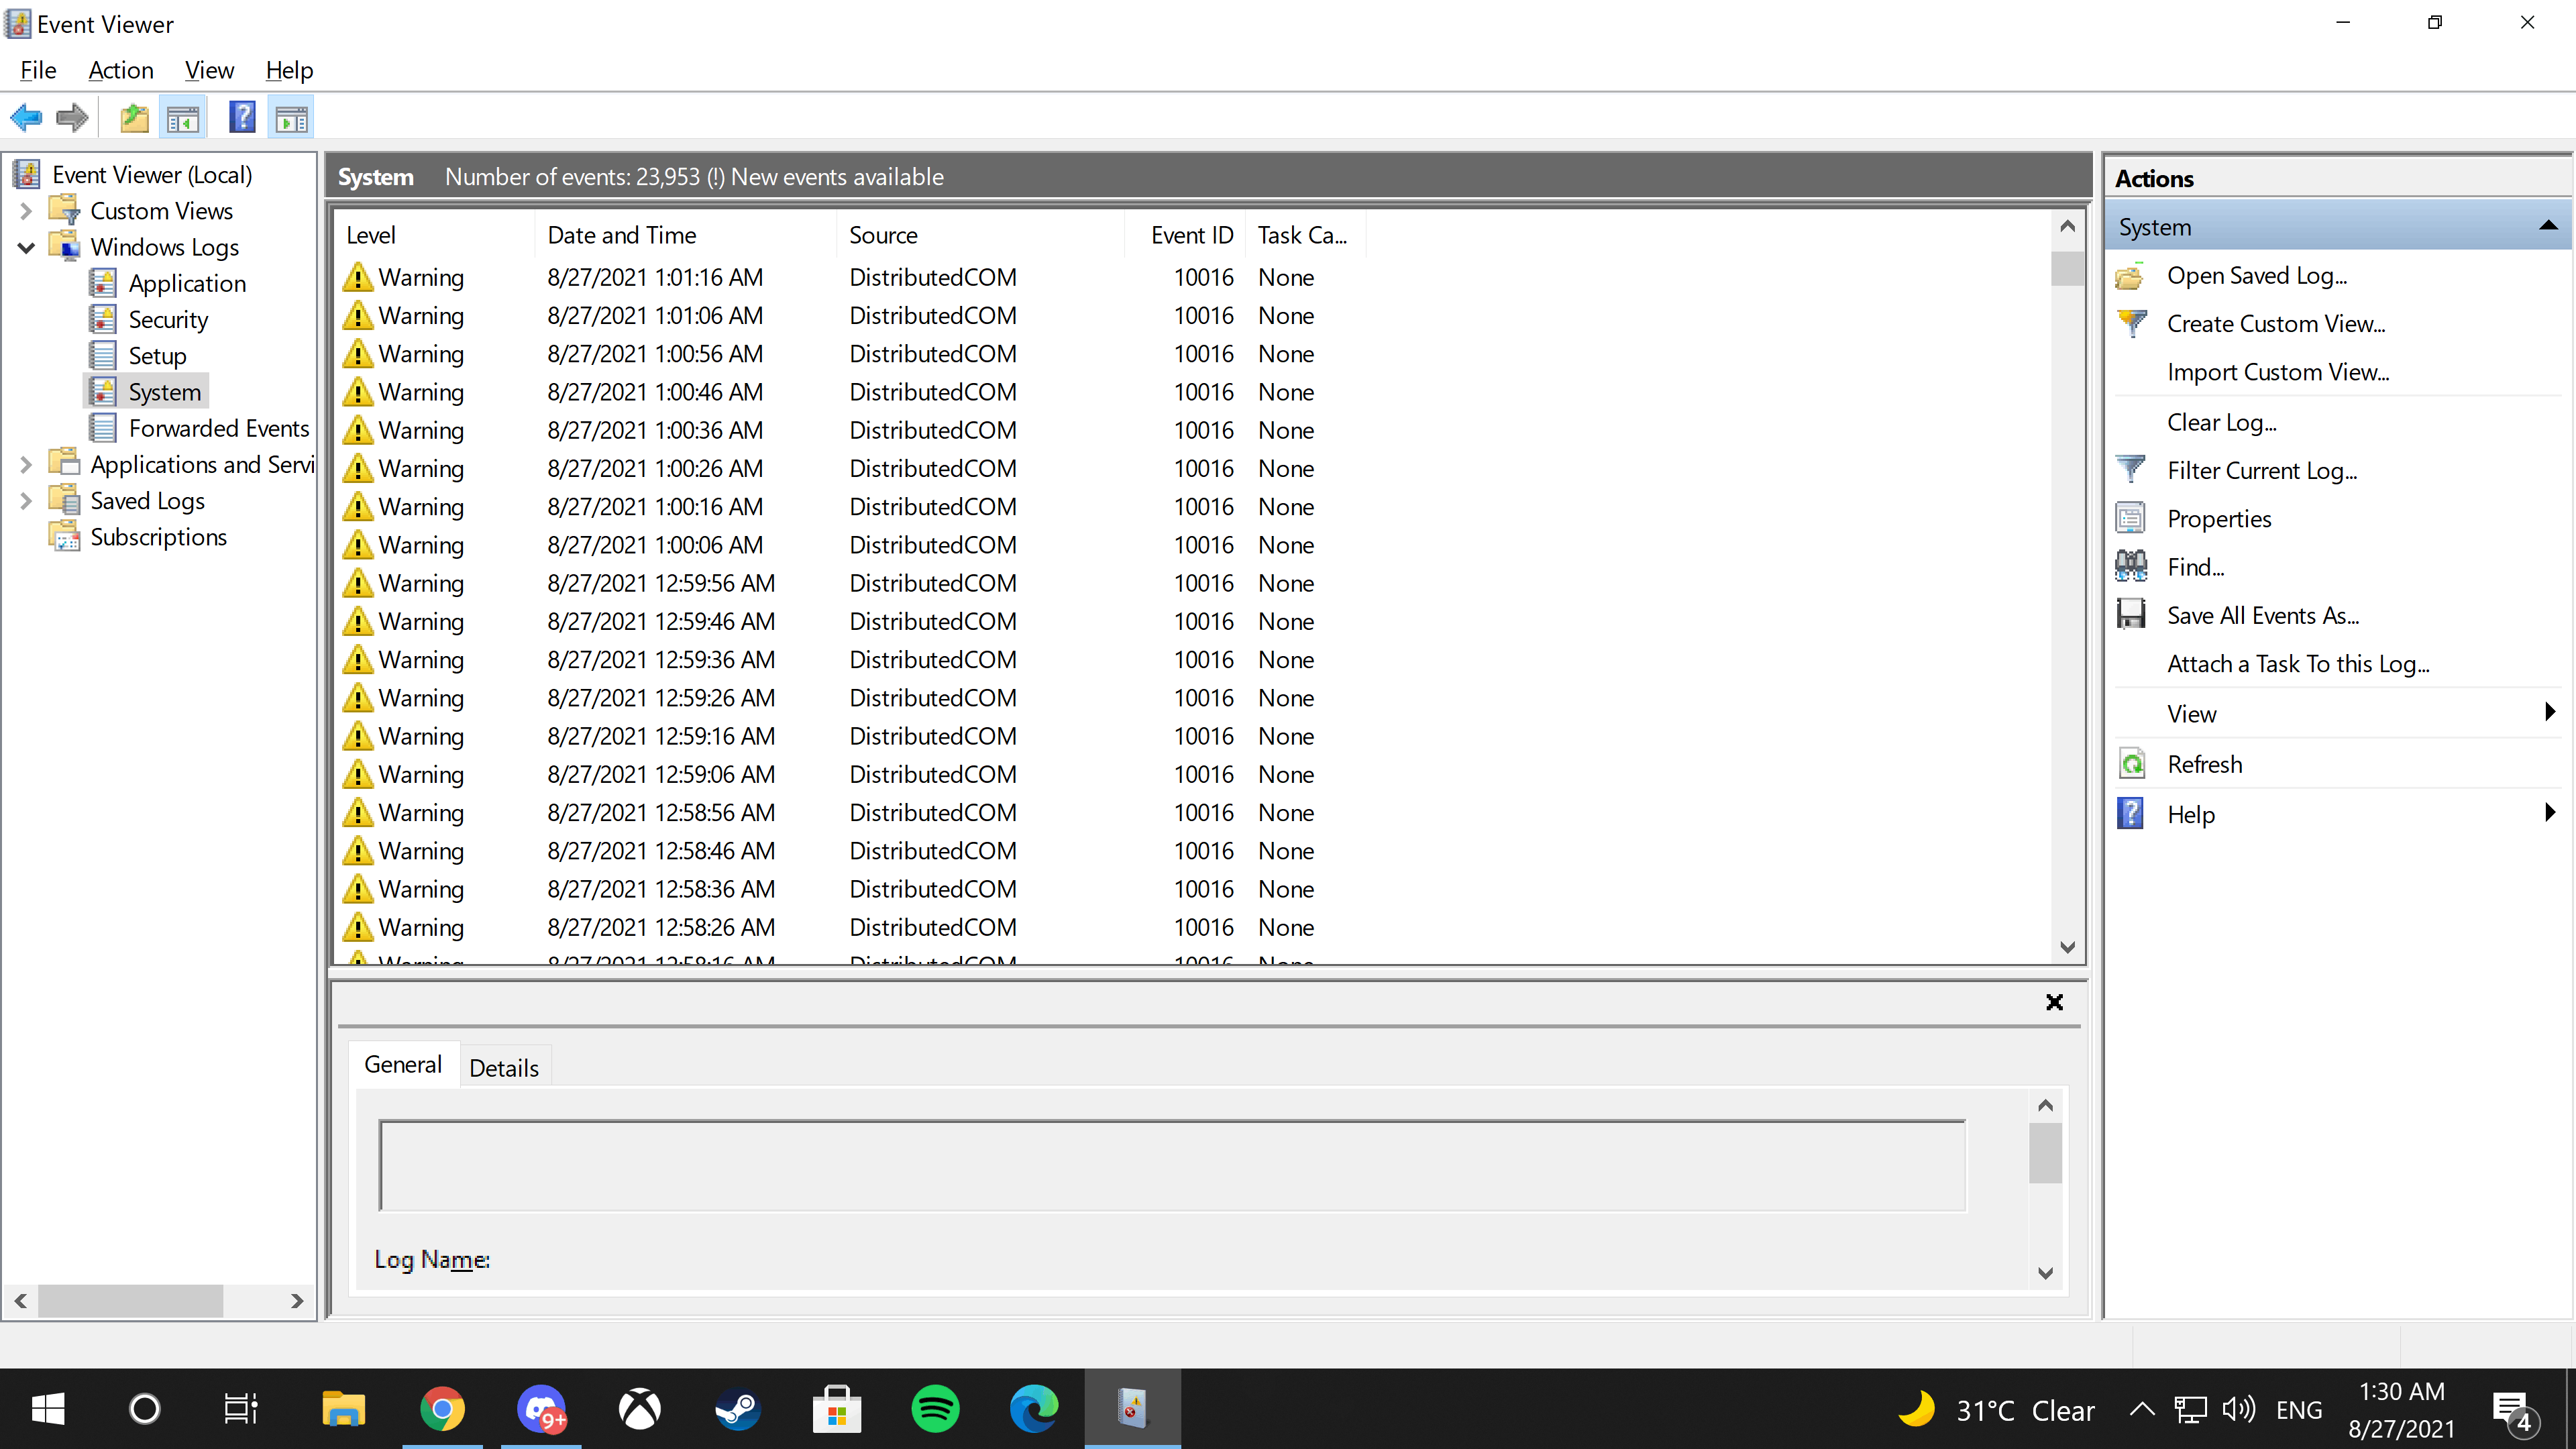The height and width of the screenshot is (1449, 2576).
Task: Sort by Date and Time column header
Action: 686,235
